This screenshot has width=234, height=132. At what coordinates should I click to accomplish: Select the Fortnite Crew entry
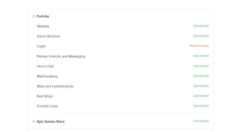(x=47, y=106)
